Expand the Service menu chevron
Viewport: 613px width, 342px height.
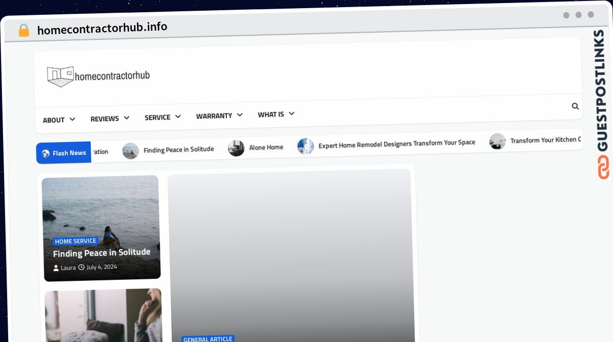[x=178, y=116]
